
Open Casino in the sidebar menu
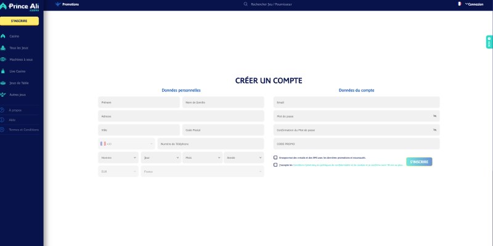(x=14, y=36)
